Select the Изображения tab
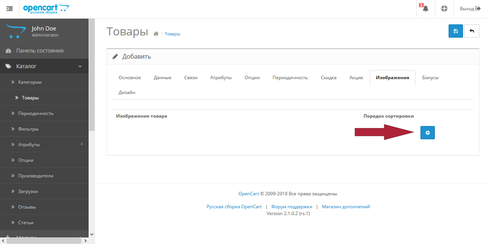Image resolution: width=487 pixels, height=244 pixels. (x=393, y=78)
